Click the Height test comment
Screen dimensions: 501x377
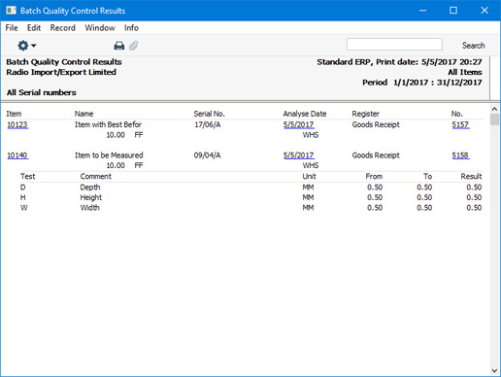(x=91, y=197)
